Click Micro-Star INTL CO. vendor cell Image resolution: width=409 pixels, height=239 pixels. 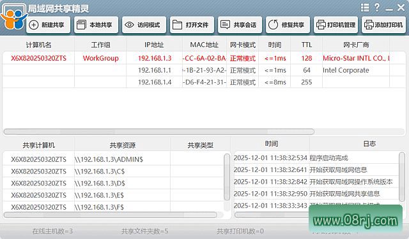click(356, 58)
